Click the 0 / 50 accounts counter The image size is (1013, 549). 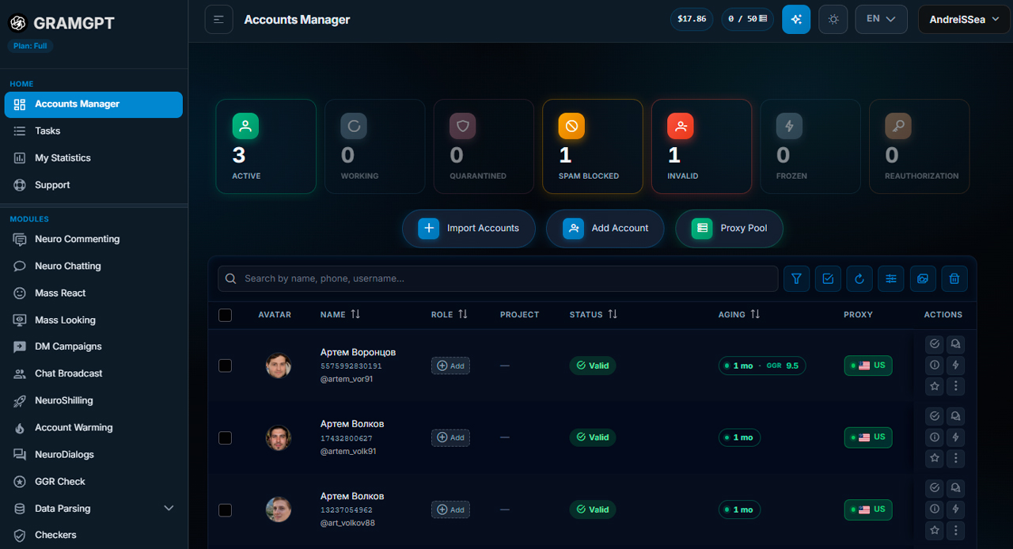[x=747, y=19]
